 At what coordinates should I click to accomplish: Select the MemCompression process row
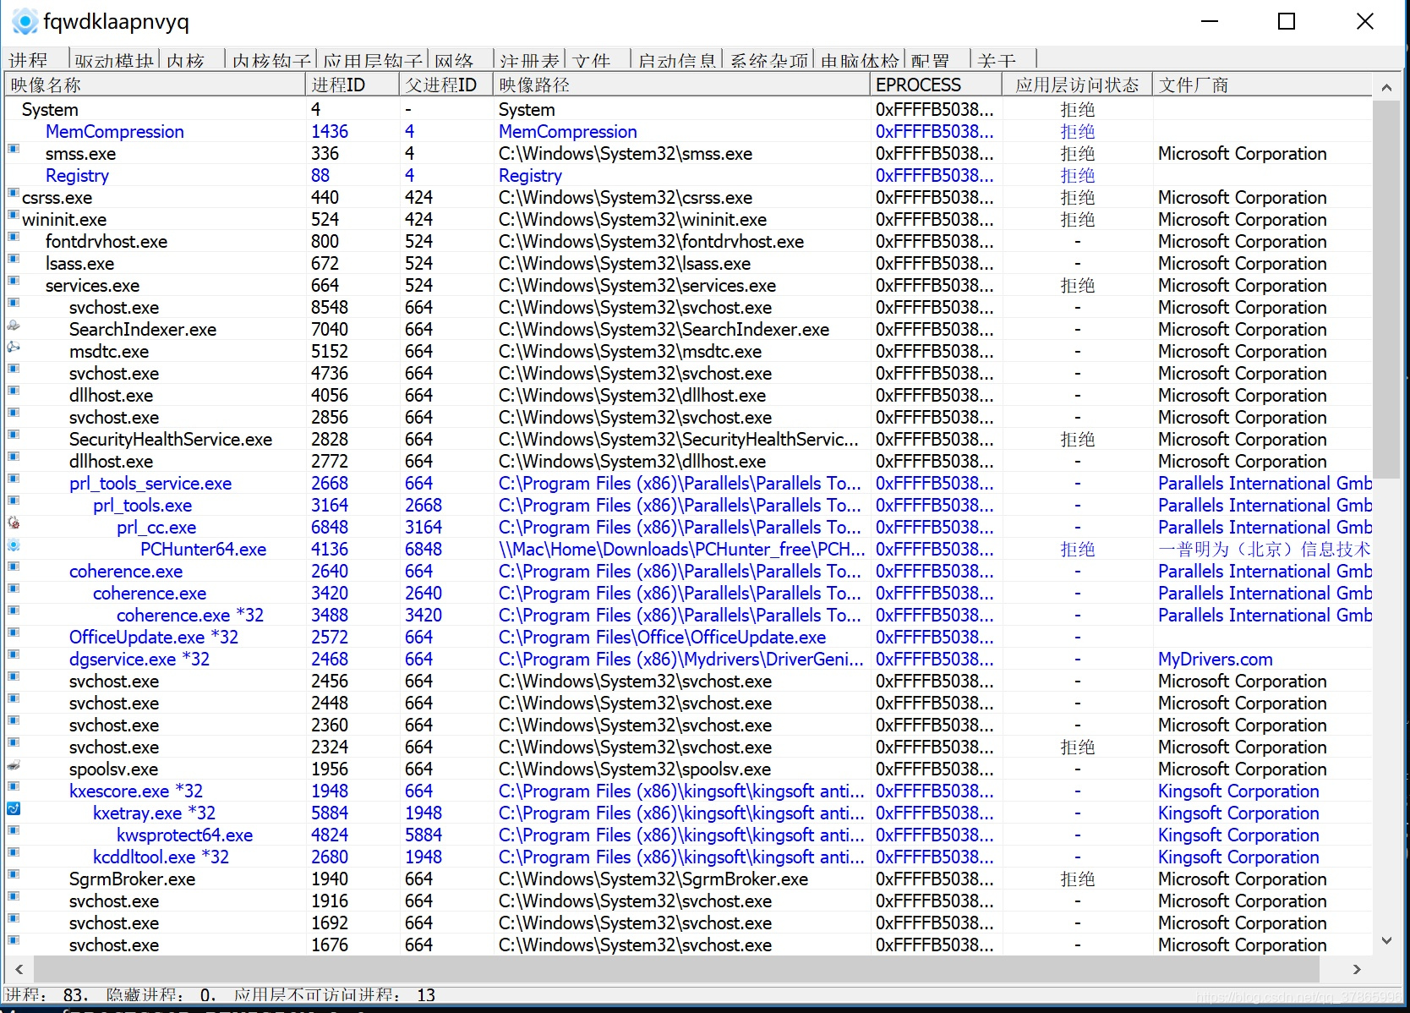pyautogui.click(x=688, y=132)
